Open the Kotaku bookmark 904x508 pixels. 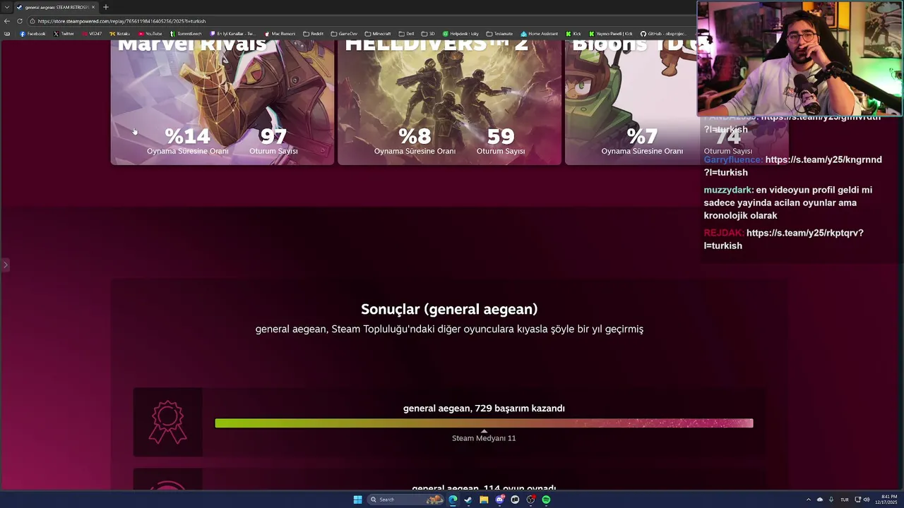[120, 34]
